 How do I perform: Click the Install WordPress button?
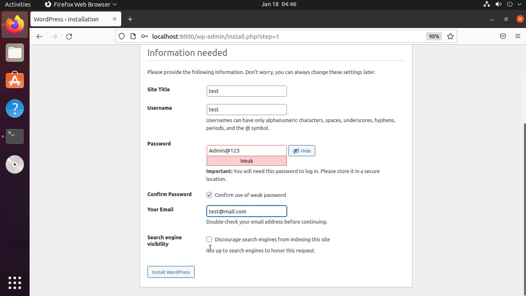pos(171,272)
